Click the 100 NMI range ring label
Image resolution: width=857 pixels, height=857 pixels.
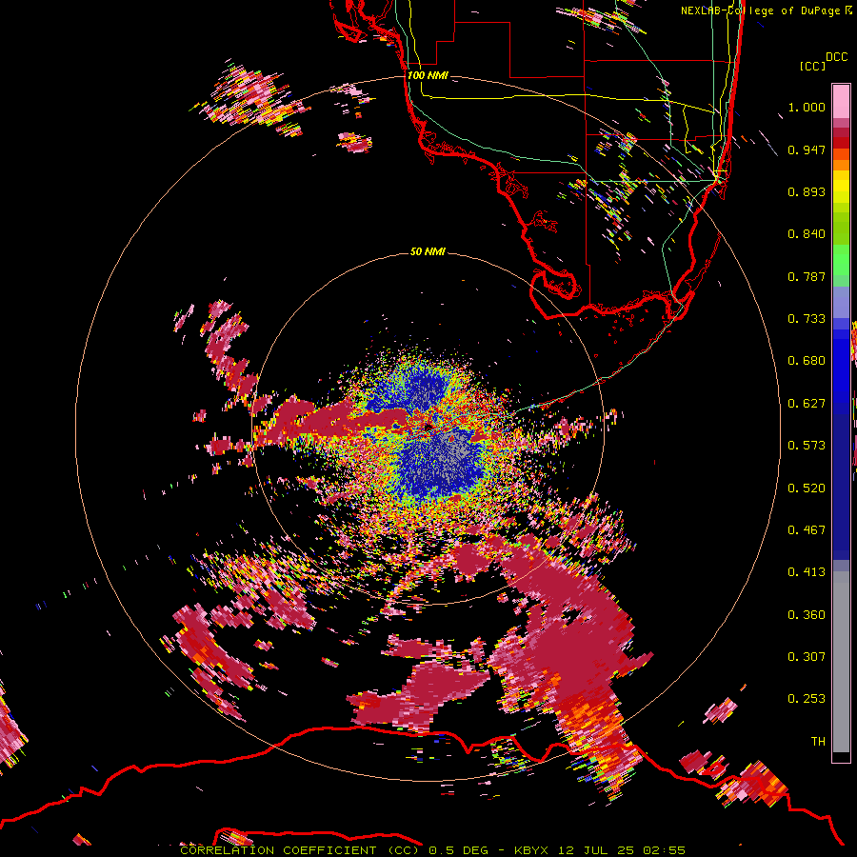click(x=428, y=75)
